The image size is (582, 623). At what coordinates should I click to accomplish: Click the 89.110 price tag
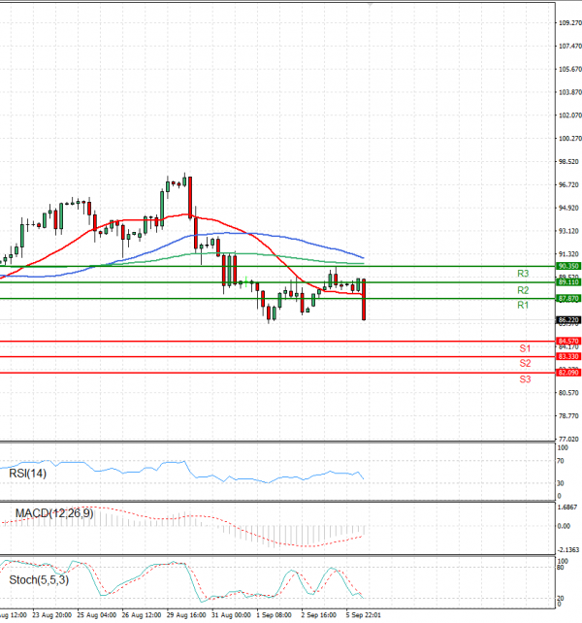568,282
